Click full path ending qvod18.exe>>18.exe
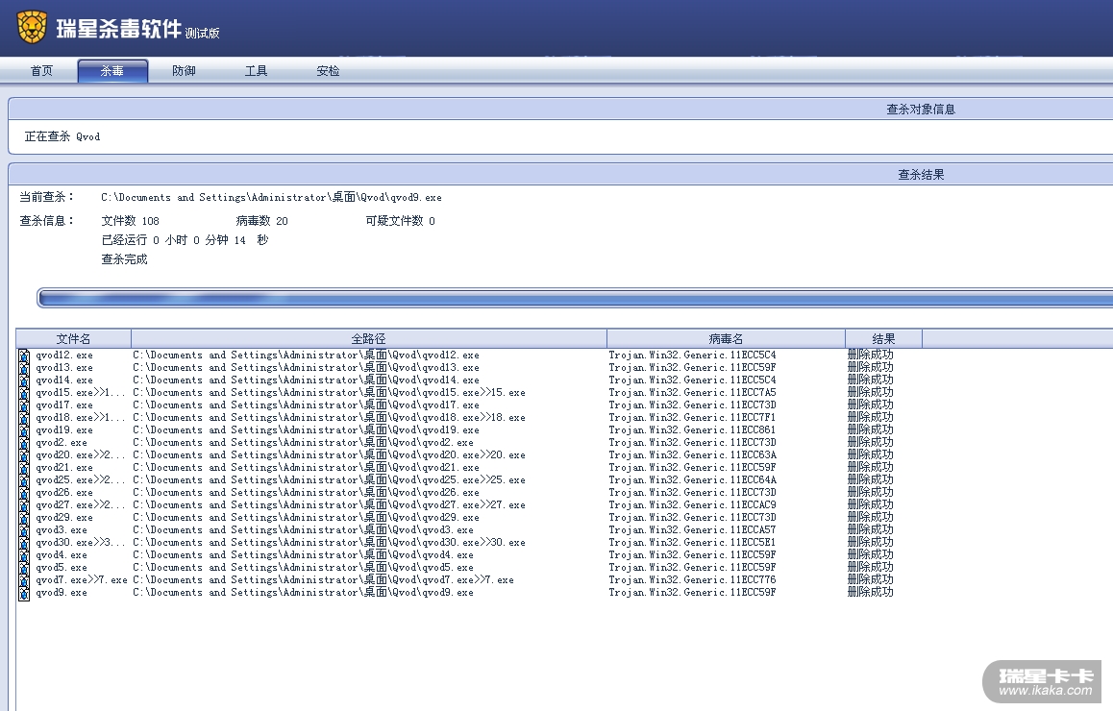Viewport: 1113px width, 711px height. [329, 418]
